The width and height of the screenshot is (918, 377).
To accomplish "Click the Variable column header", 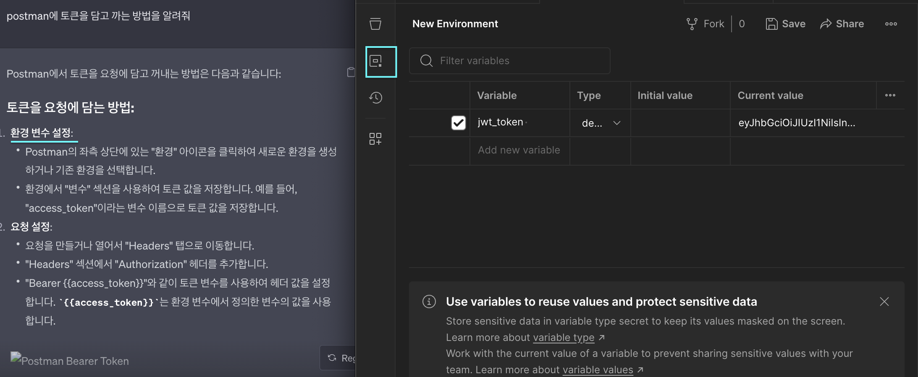I will click(x=497, y=96).
